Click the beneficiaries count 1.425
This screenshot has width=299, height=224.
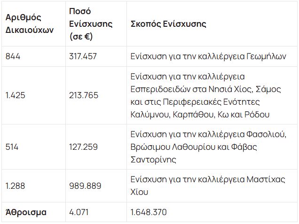point(15,95)
